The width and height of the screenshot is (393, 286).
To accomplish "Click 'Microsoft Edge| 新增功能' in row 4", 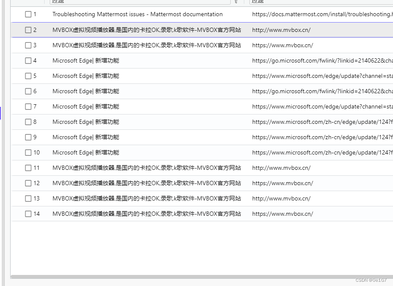I will click(86, 61).
